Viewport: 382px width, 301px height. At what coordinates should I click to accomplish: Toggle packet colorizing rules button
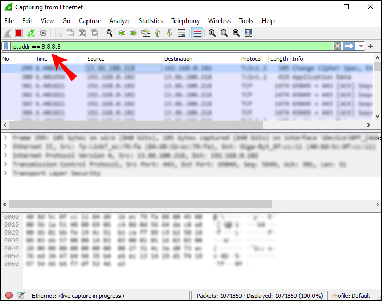(x=198, y=33)
